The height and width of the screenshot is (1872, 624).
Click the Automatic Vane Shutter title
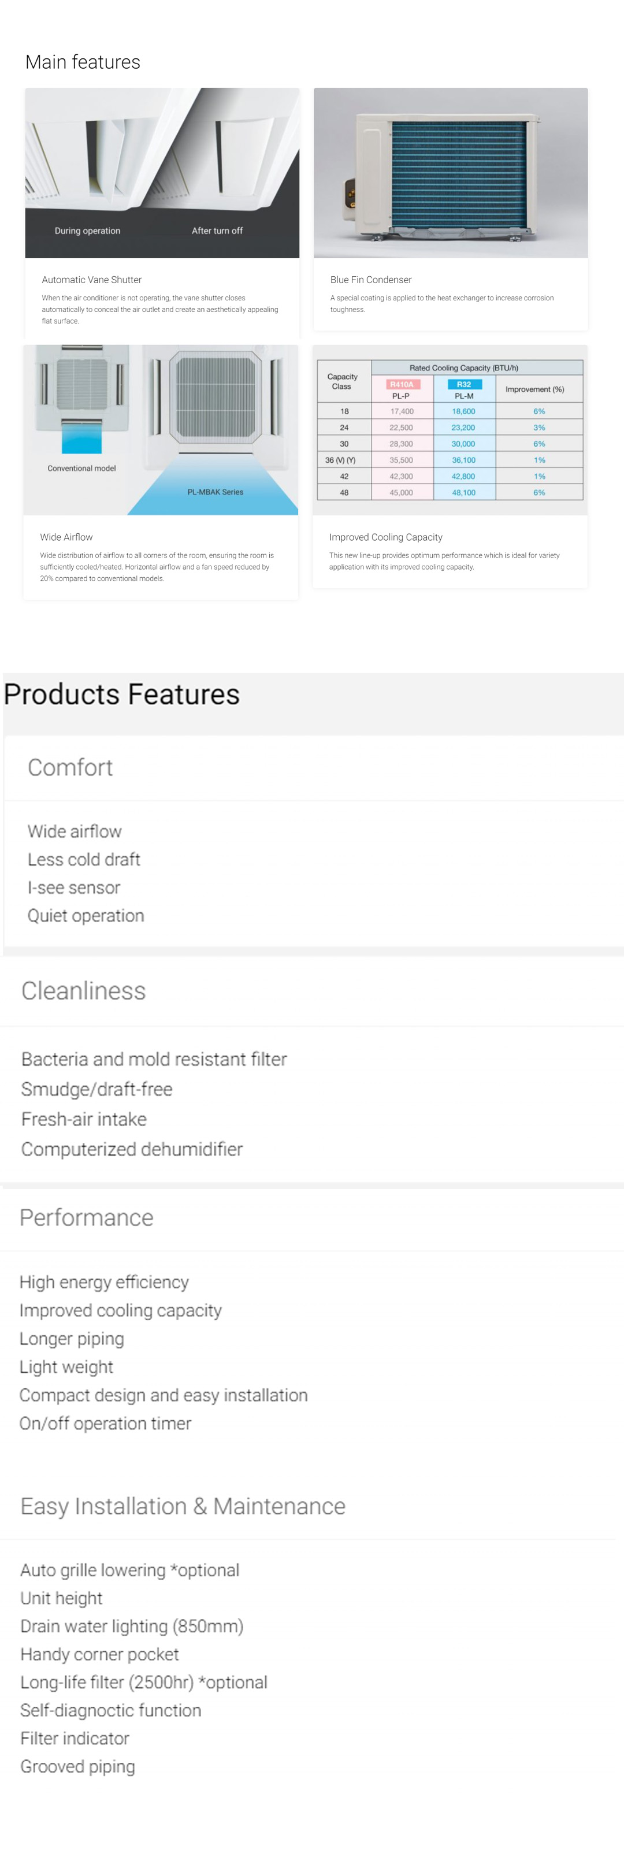91,280
